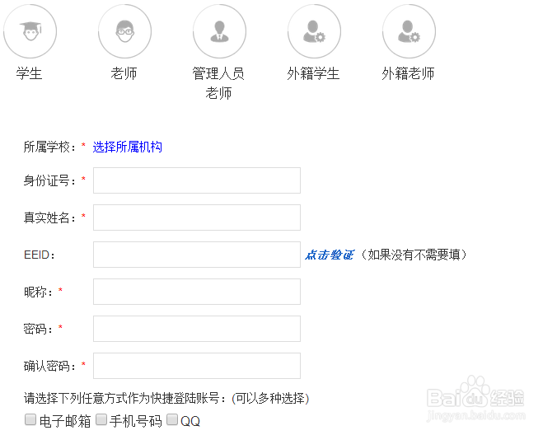Click the 管理人员 老师 role label
This screenshot has width=557, height=435.
tap(218, 83)
